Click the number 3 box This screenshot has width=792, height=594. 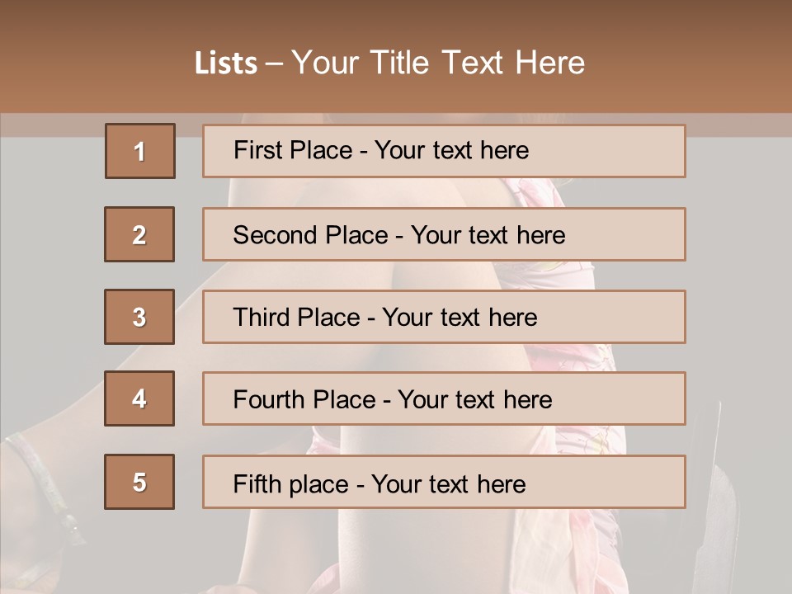tap(139, 317)
